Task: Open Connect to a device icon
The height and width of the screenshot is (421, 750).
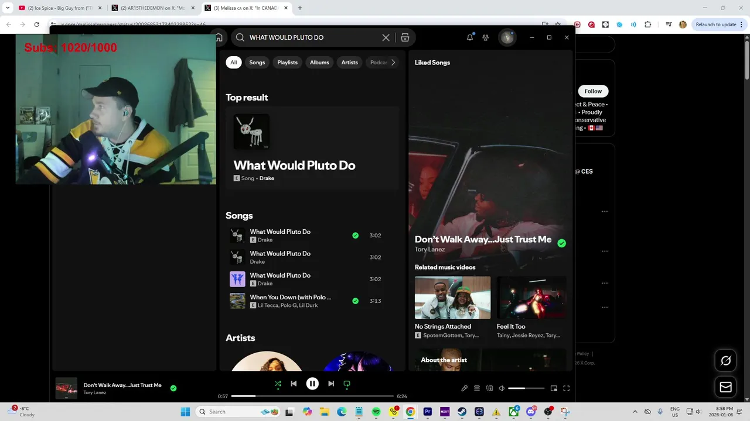Action: 489,388
